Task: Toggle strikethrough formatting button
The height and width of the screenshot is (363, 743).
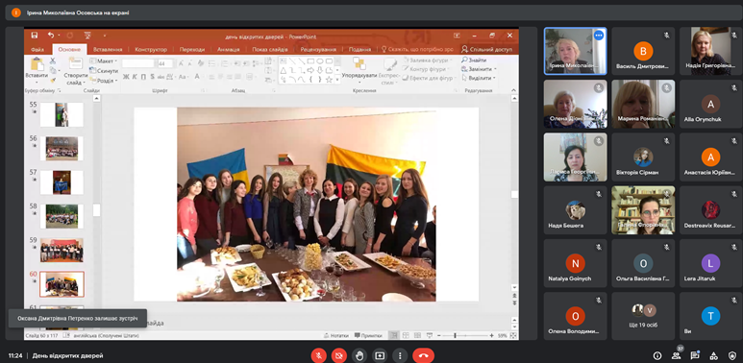Action: pyautogui.click(x=161, y=77)
